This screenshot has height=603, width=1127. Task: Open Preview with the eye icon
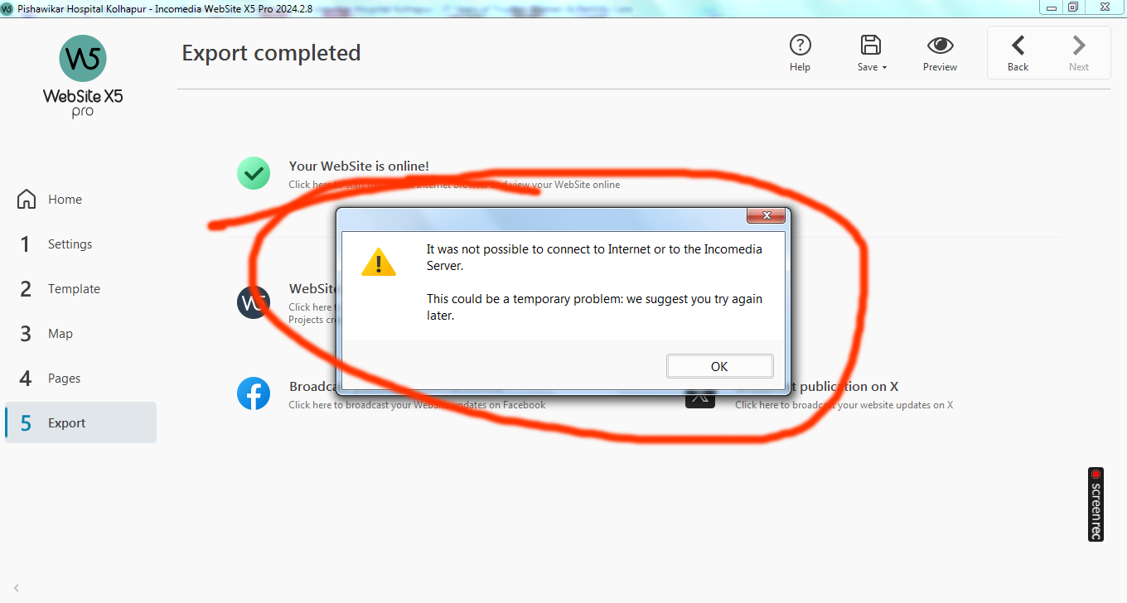(940, 45)
